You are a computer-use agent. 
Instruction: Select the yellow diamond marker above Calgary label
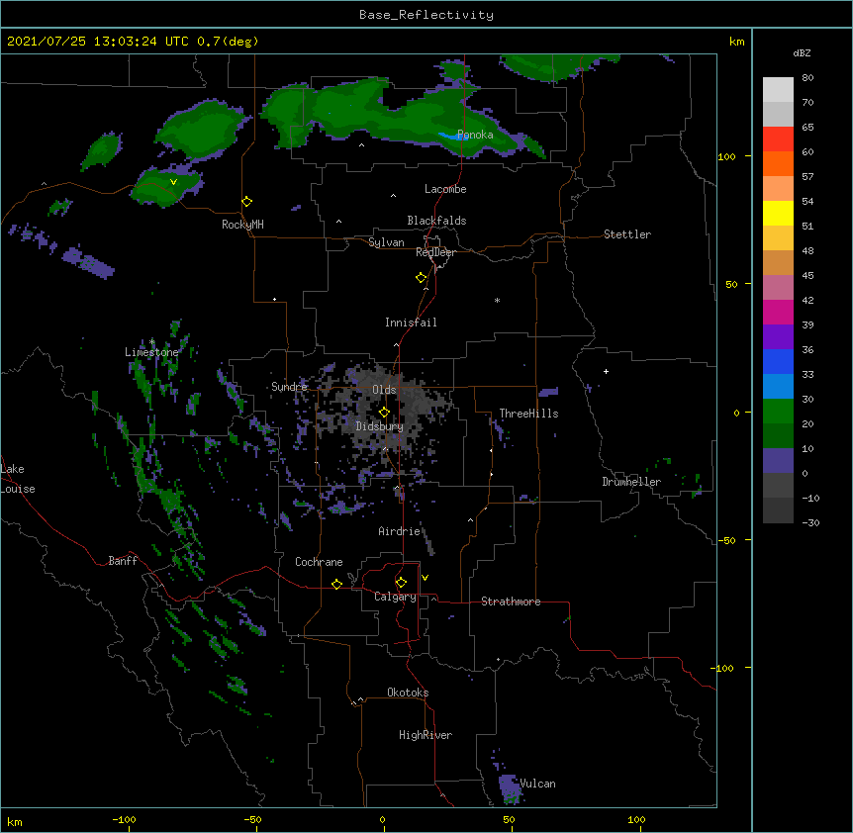click(401, 583)
